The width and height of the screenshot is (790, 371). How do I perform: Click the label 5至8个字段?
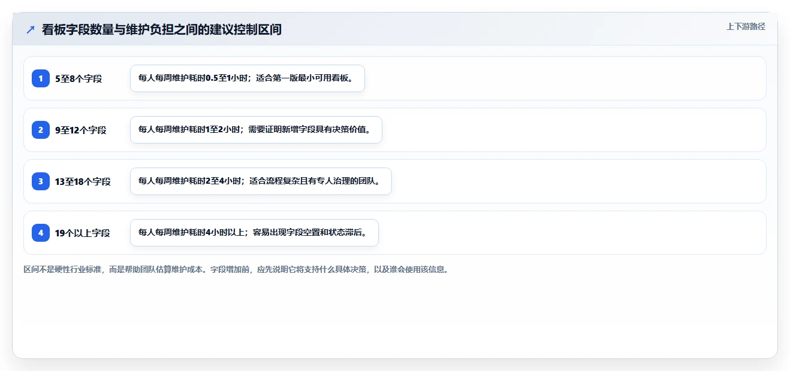[79, 78]
